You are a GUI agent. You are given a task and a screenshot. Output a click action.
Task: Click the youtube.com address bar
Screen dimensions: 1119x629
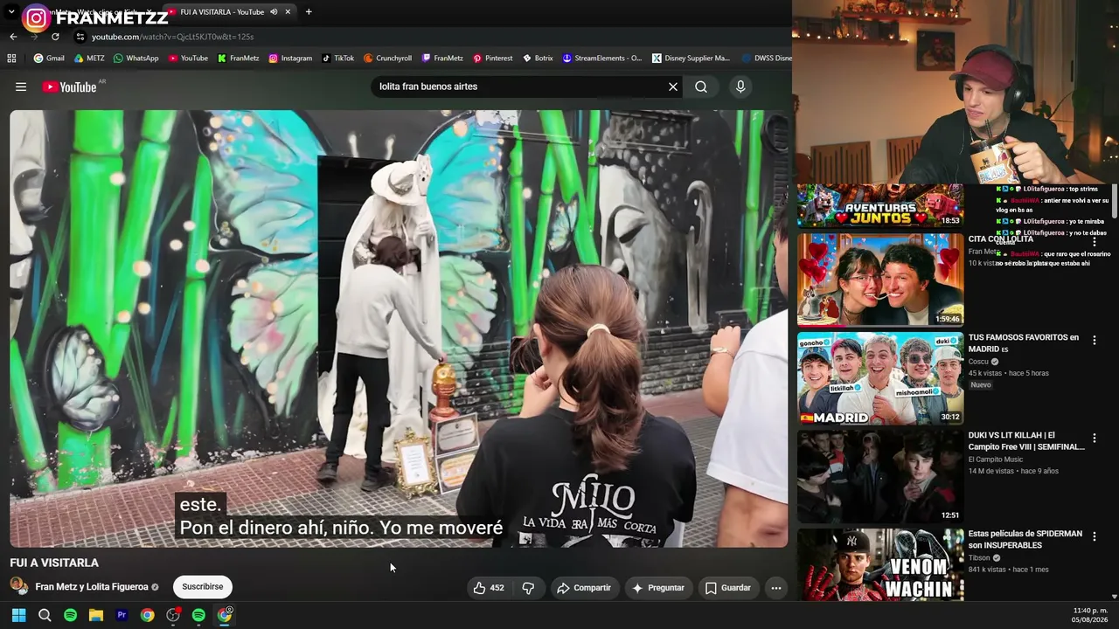172,37
